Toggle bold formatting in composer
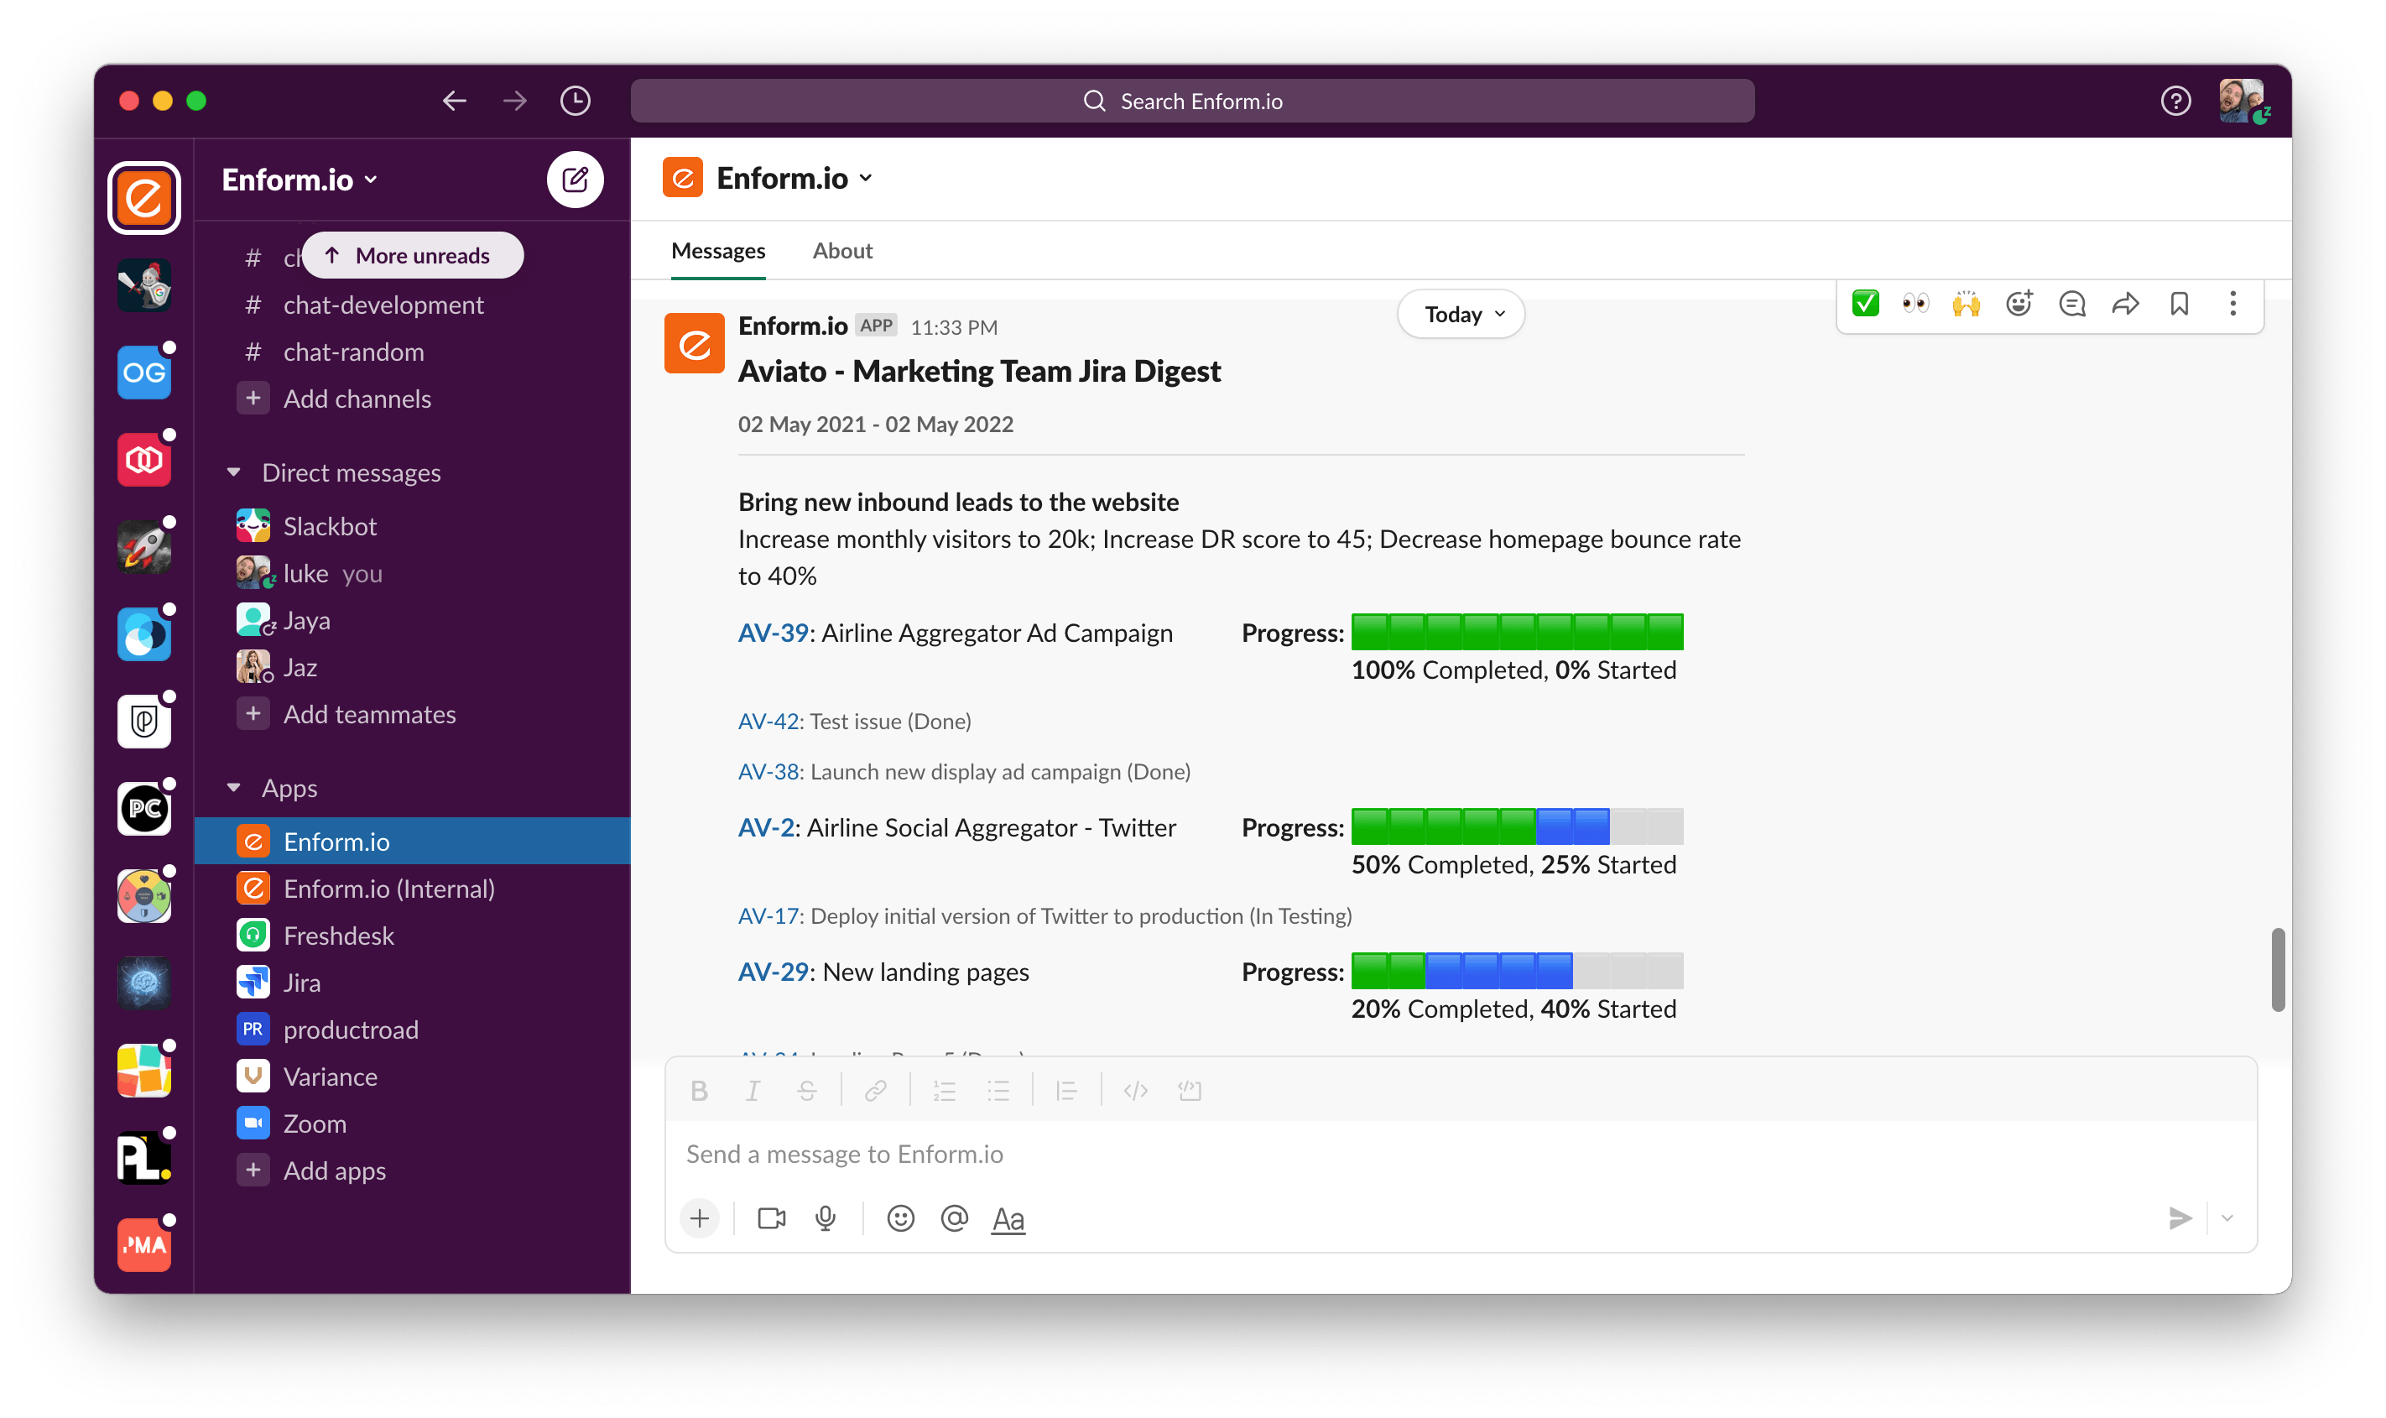This screenshot has width=2386, height=1418. [x=699, y=1092]
